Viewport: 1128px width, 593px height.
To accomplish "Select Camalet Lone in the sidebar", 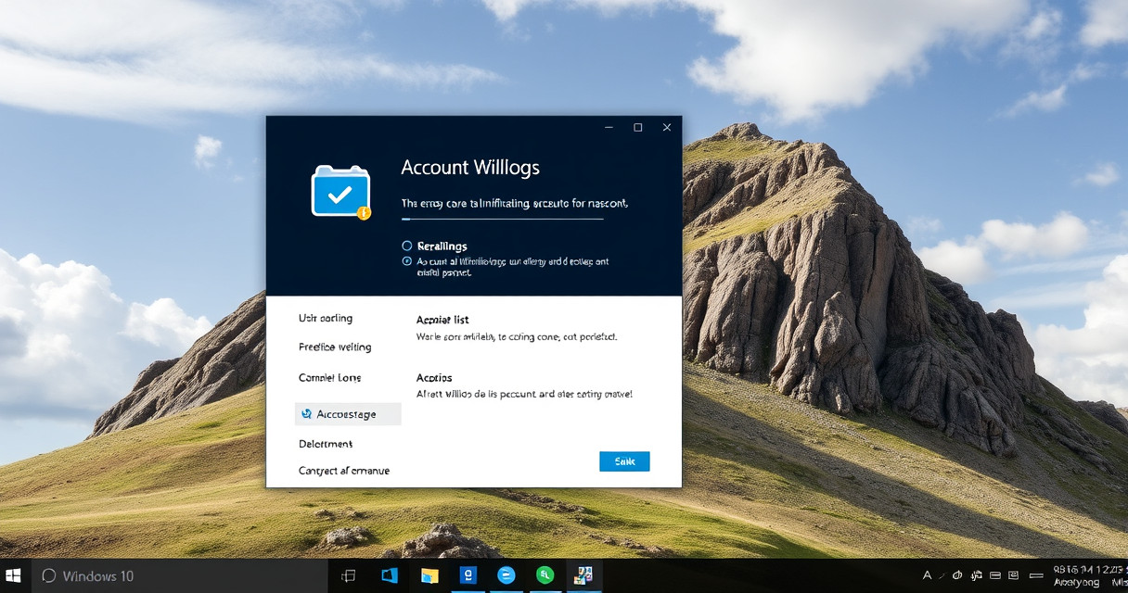I will [x=330, y=378].
